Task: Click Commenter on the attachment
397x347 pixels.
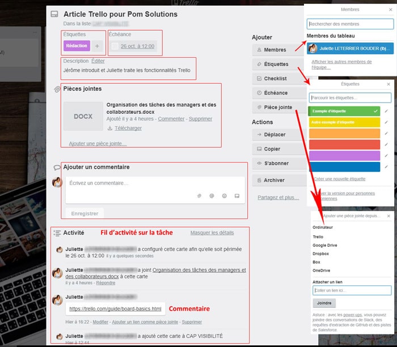Action: point(171,119)
